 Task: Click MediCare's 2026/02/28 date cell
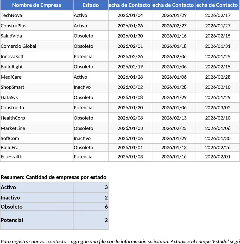click(218, 77)
